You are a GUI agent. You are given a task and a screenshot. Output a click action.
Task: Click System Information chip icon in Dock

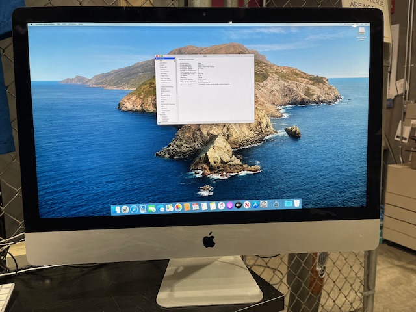(276, 204)
